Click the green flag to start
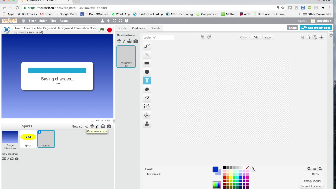 pos(102,30)
